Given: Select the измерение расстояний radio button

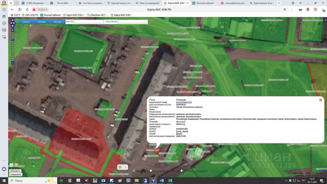Looking at the screenshot, I should click(x=151, y=171).
